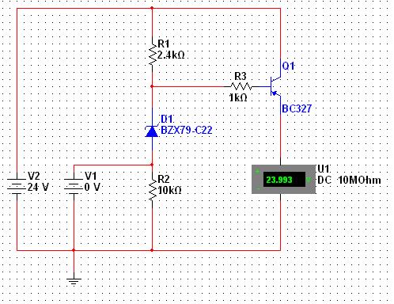Click the D1 label
Screen dimensions: 394x304
pyautogui.click(x=167, y=119)
